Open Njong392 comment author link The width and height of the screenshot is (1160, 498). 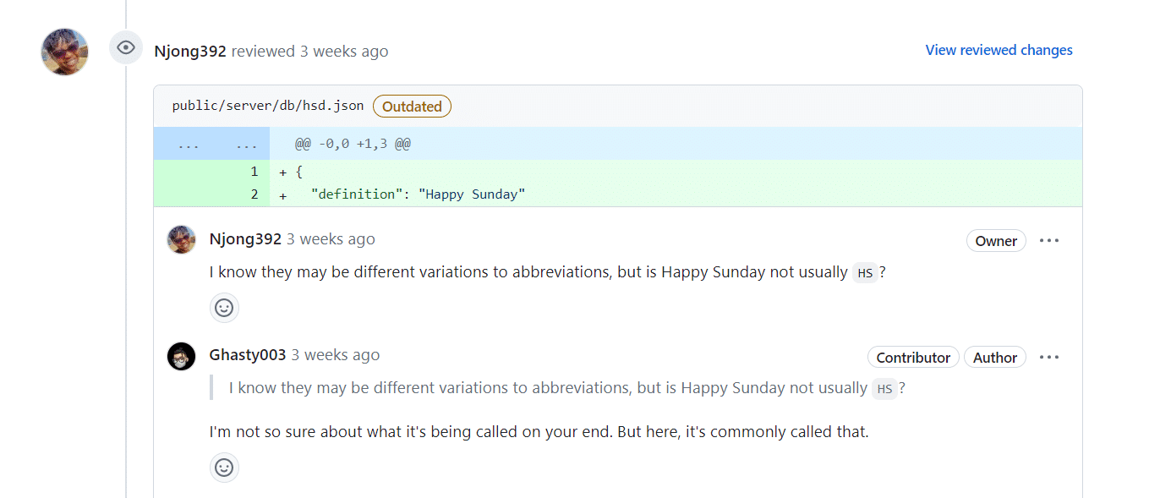click(x=245, y=239)
